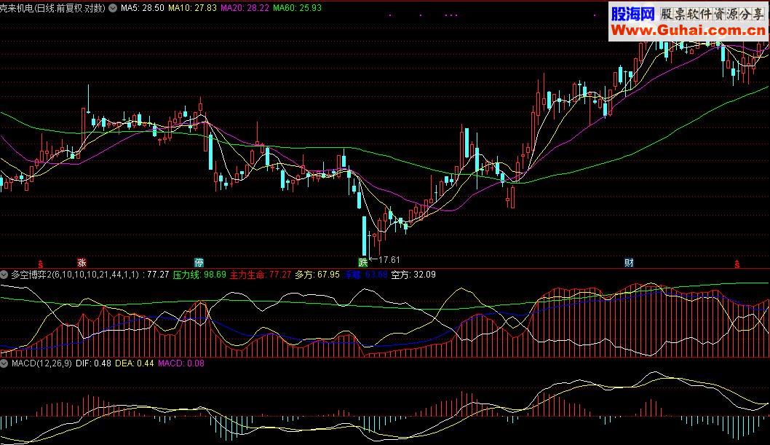Click the purple MACD: 0.08 value
This screenshot has width=770, height=445.
[x=181, y=363]
